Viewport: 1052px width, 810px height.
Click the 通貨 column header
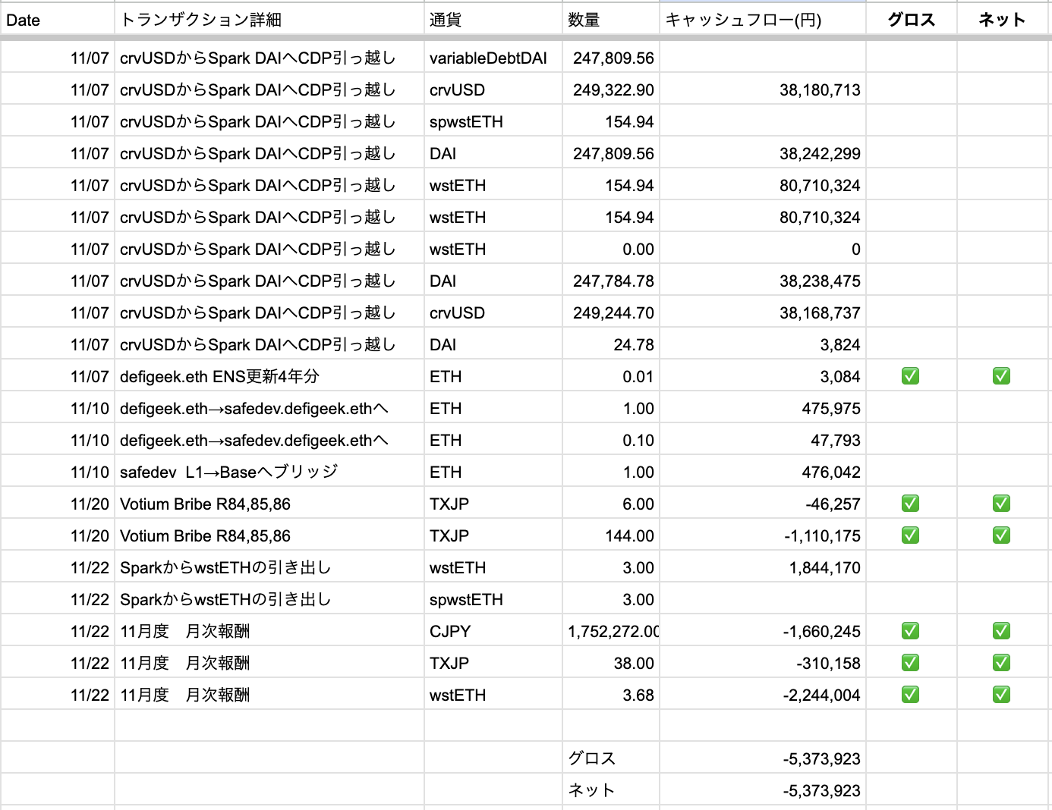pos(493,20)
